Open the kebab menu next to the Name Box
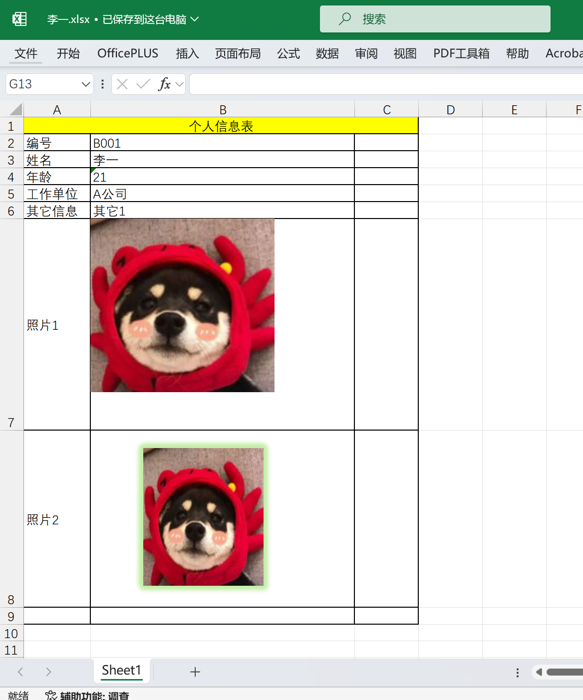 point(102,84)
